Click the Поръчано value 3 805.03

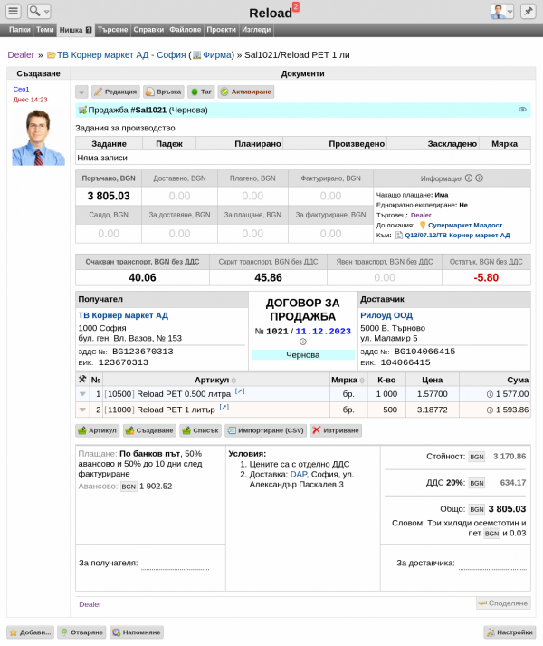tap(109, 196)
